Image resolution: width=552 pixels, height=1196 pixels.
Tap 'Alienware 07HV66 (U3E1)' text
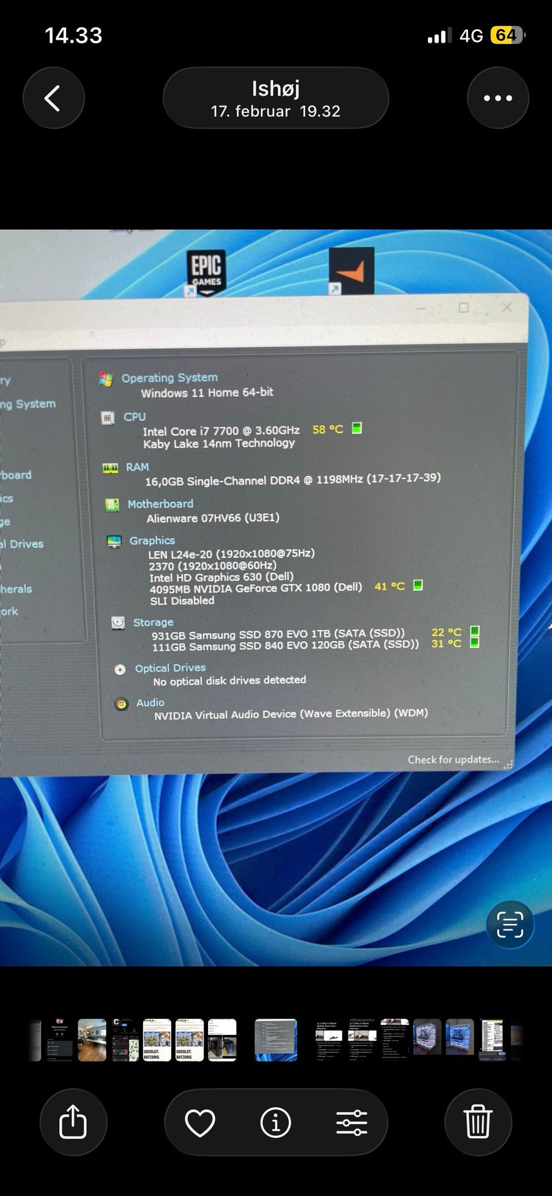coord(213,518)
